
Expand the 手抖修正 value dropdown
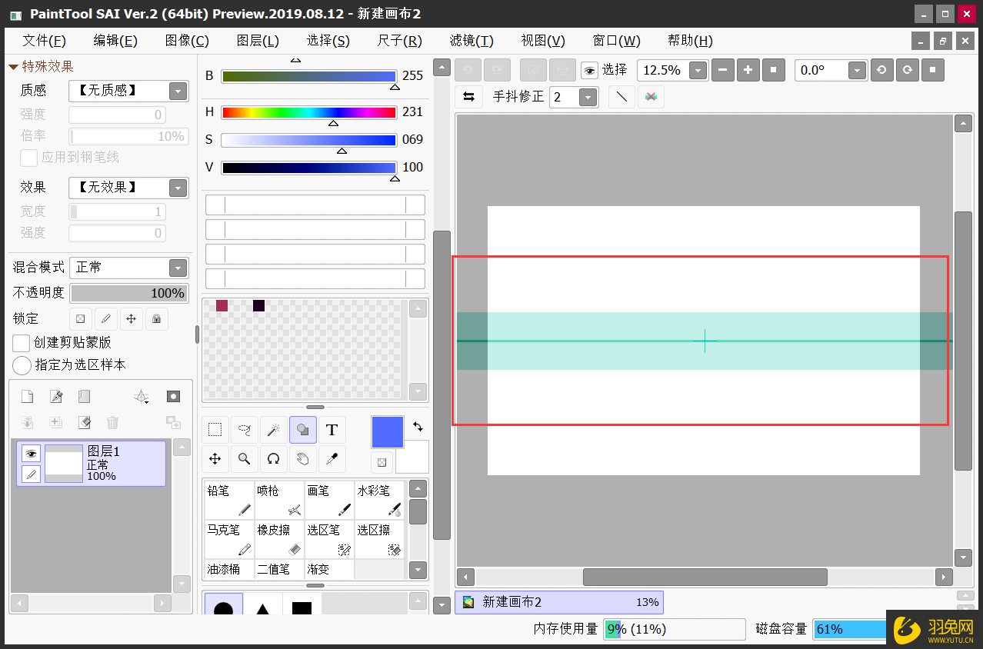click(x=588, y=97)
